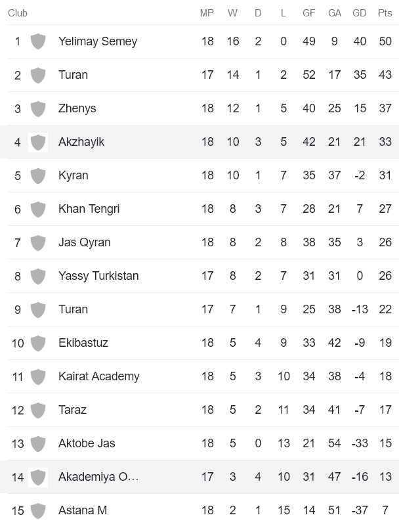Click the Zhenys club crest
Viewport: 399px width, 532px height.
[37, 108]
